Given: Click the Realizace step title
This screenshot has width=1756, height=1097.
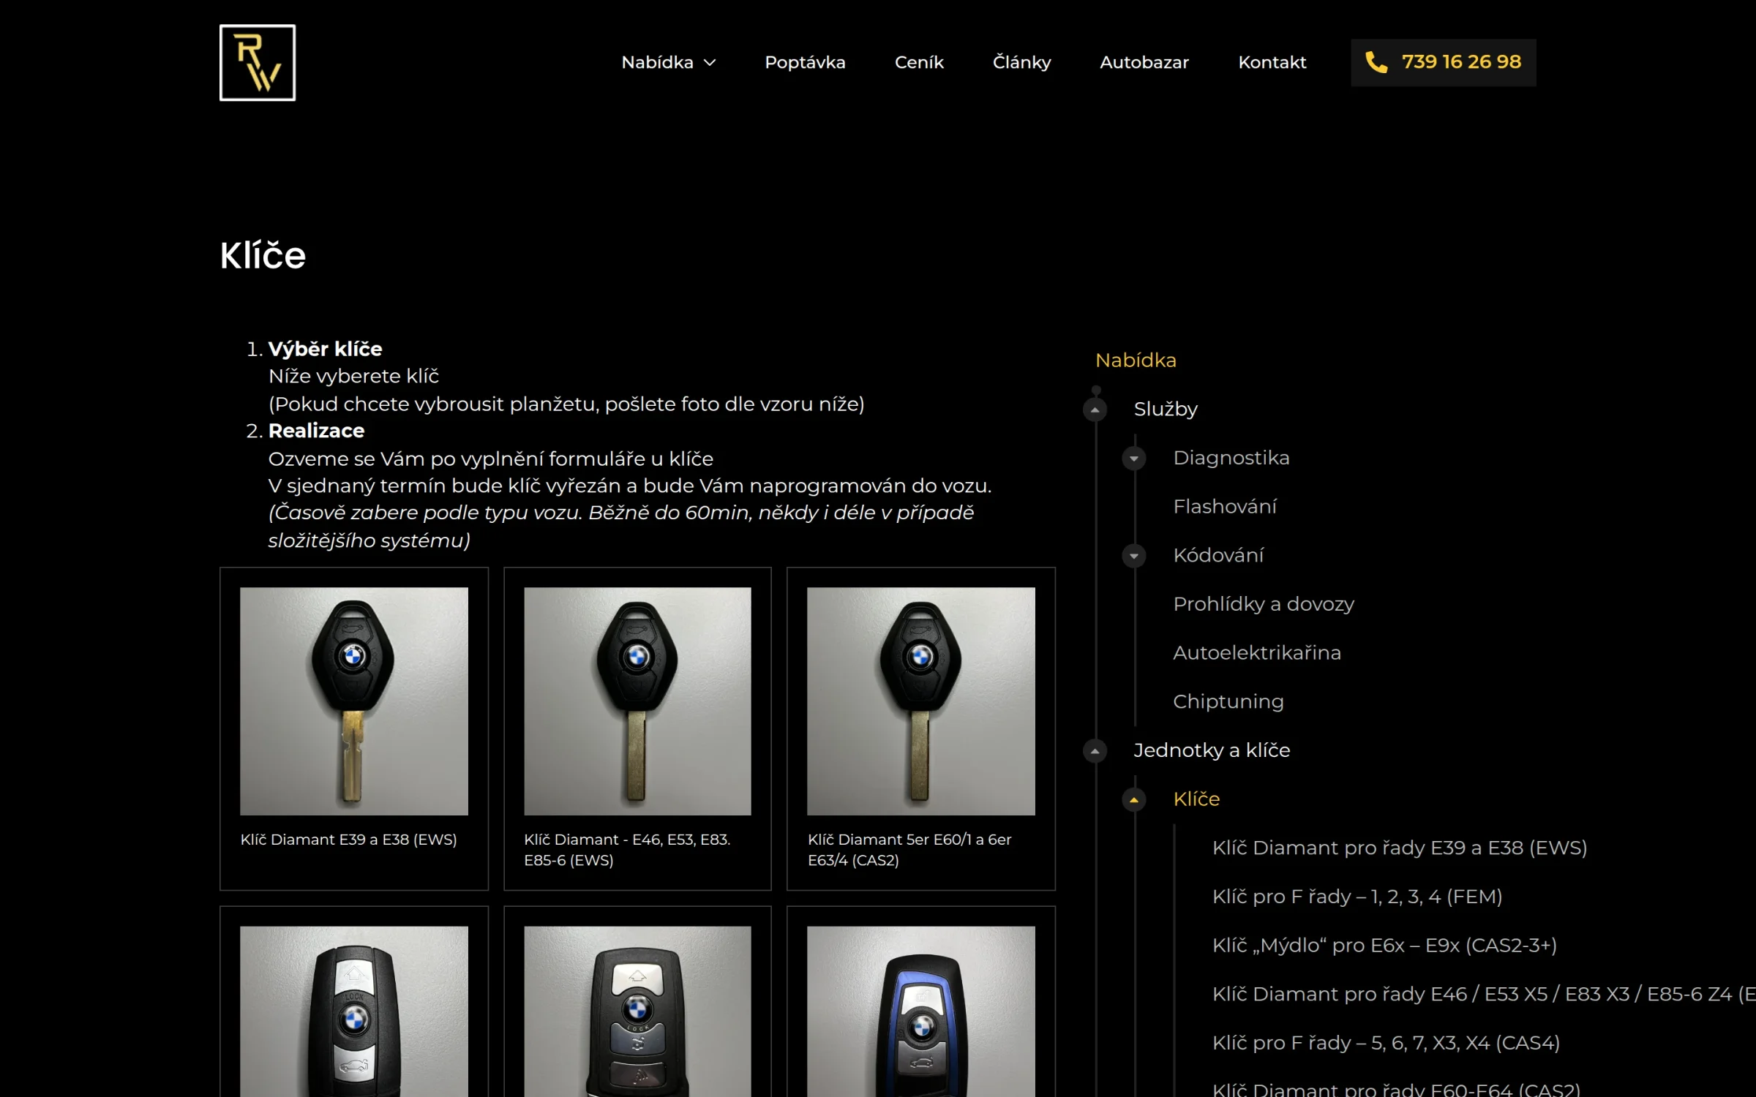Looking at the screenshot, I should (316, 431).
